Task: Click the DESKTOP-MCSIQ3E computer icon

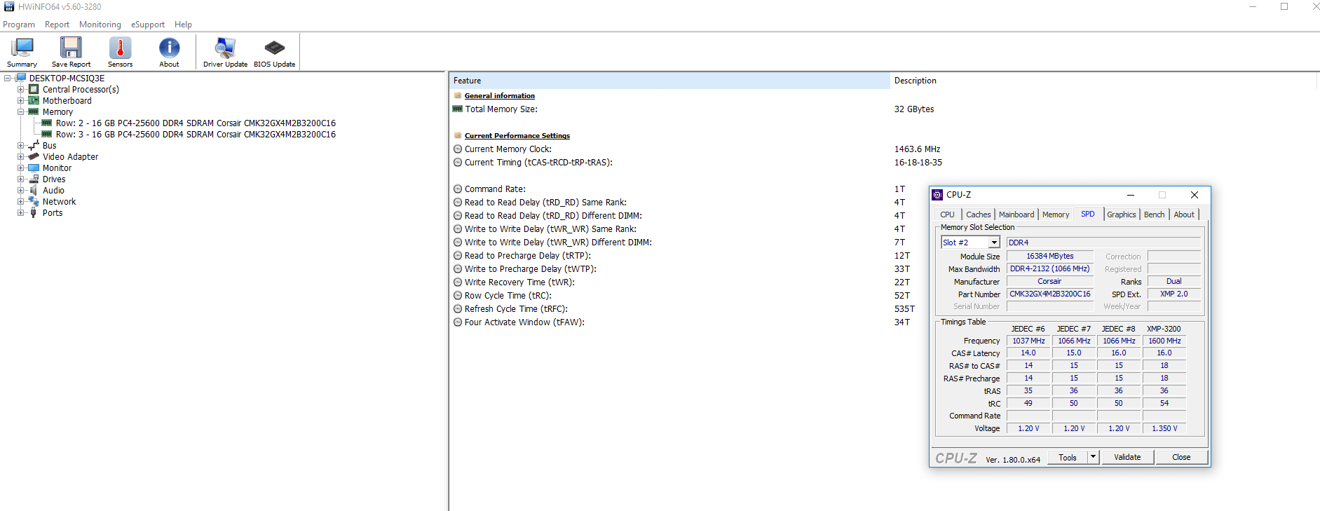Action: click(20, 79)
